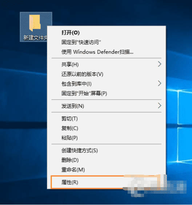Expand the arrow beside 包含到库中(I)
The image size is (192, 205).
(160, 84)
